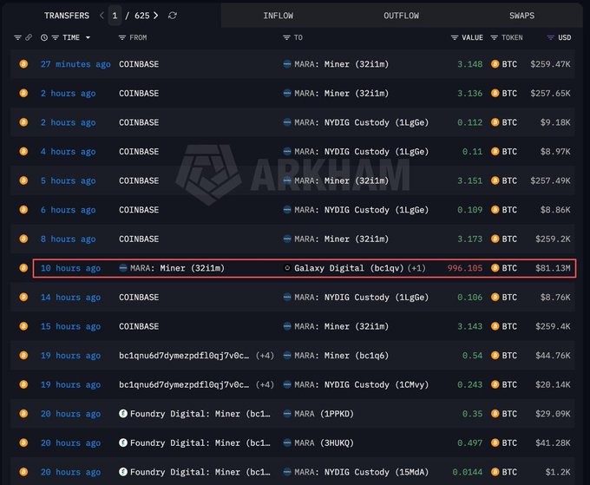Open the '6 hours ago' transaction link

[x=68, y=210]
